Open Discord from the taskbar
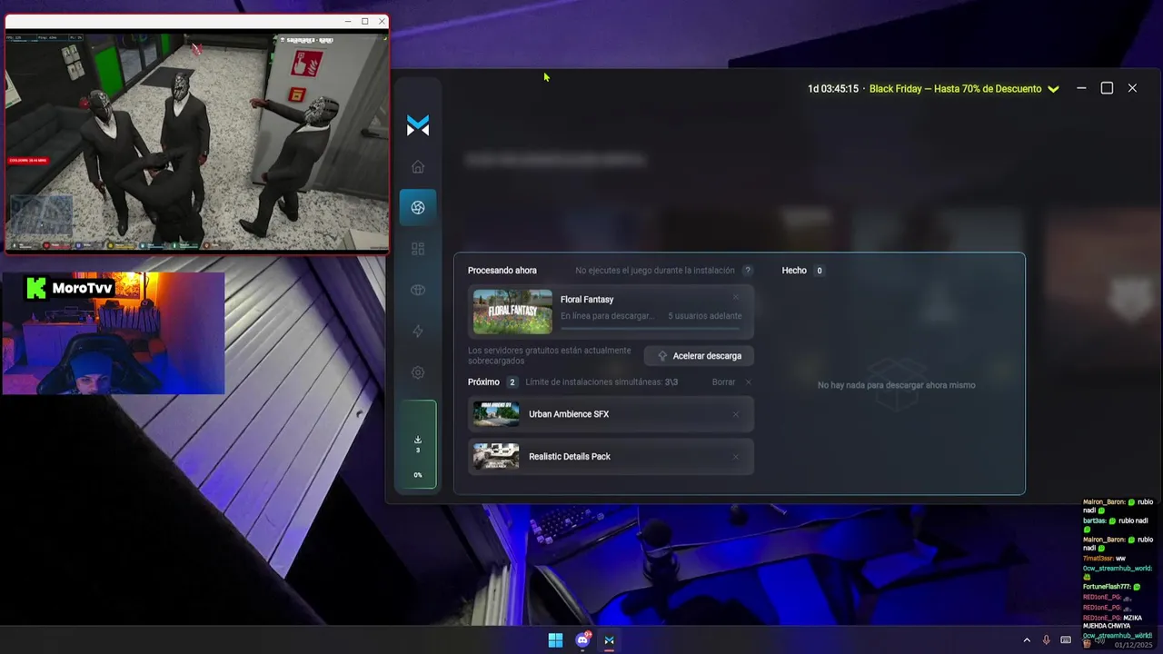 point(582,640)
